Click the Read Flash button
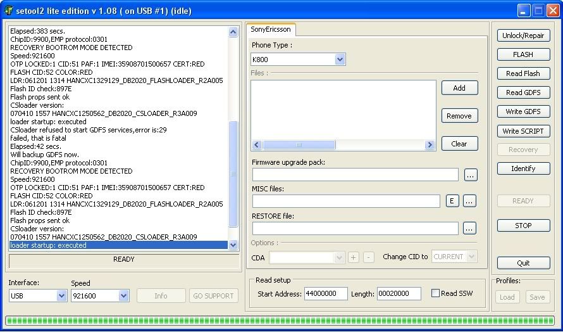Screen dimensions: 563x332 [x=523, y=73]
